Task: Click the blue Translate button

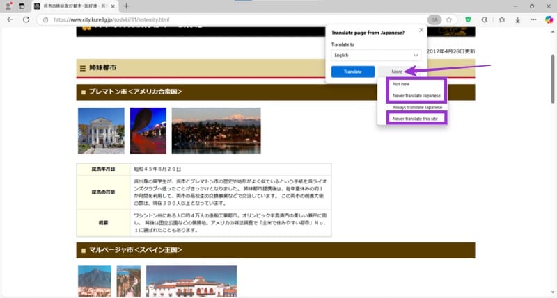Action: pos(352,72)
